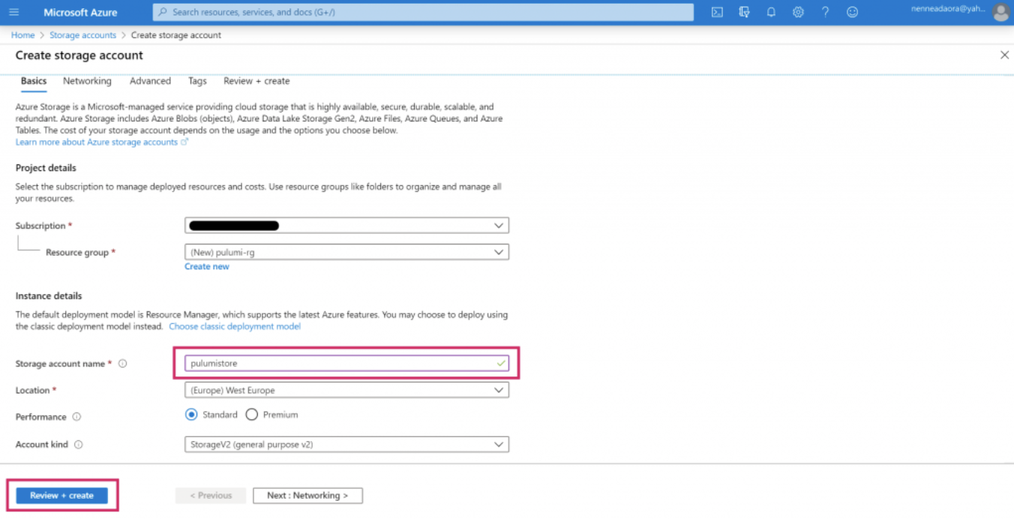Image resolution: width=1014 pixels, height=519 pixels.
Task: Open the help question mark icon
Action: pos(825,12)
